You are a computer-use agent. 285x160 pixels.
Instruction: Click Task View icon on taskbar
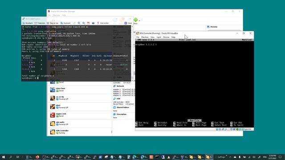18,157
